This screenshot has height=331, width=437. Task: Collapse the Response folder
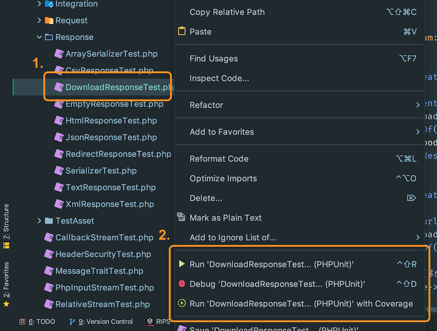click(x=39, y=37)
